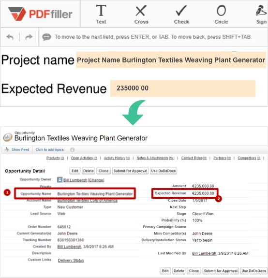The width and height of the screenshot is (268, 278).
Task: Click Delivery/Installation Status Yet to begin
Action: [202, 240]
